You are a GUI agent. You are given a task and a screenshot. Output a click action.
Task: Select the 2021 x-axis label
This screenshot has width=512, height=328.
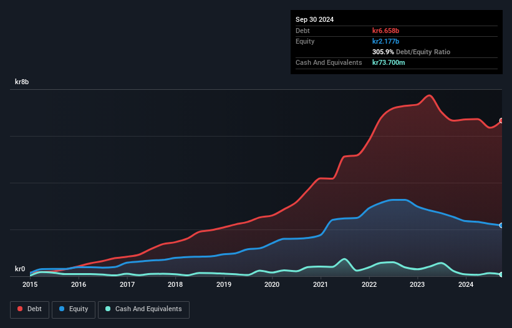321,284
